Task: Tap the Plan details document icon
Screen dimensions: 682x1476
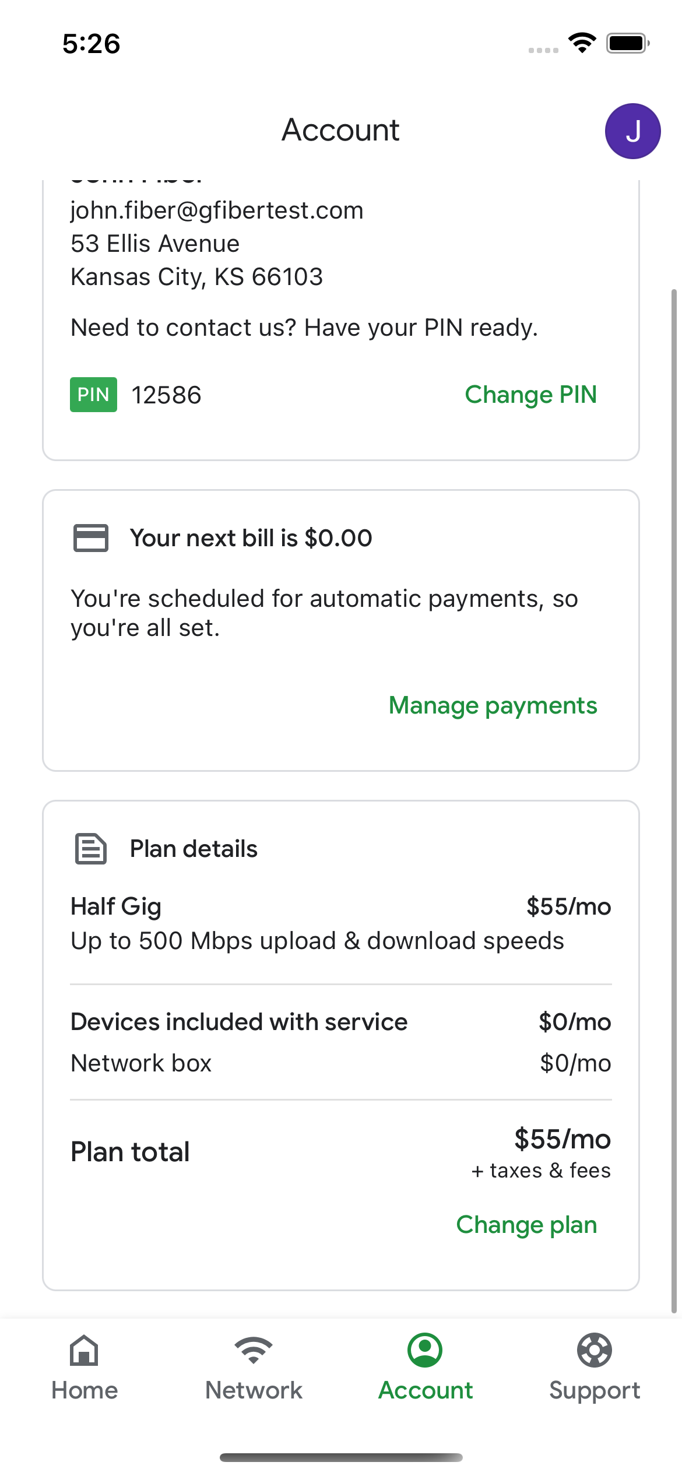Action: pyautogui.click(x=91, y=848)
